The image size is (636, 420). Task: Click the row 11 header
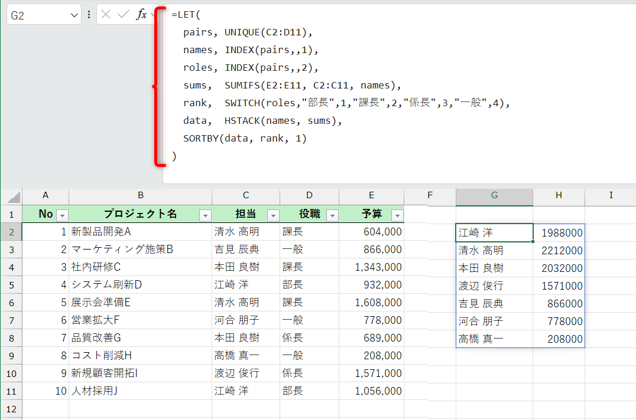[13, 391]
